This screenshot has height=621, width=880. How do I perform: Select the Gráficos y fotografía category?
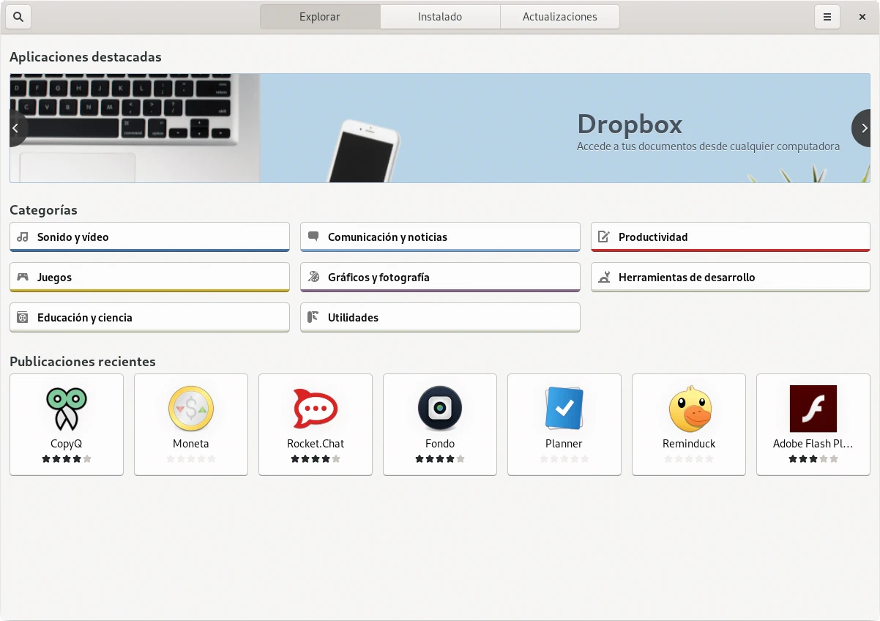[440, 278]
